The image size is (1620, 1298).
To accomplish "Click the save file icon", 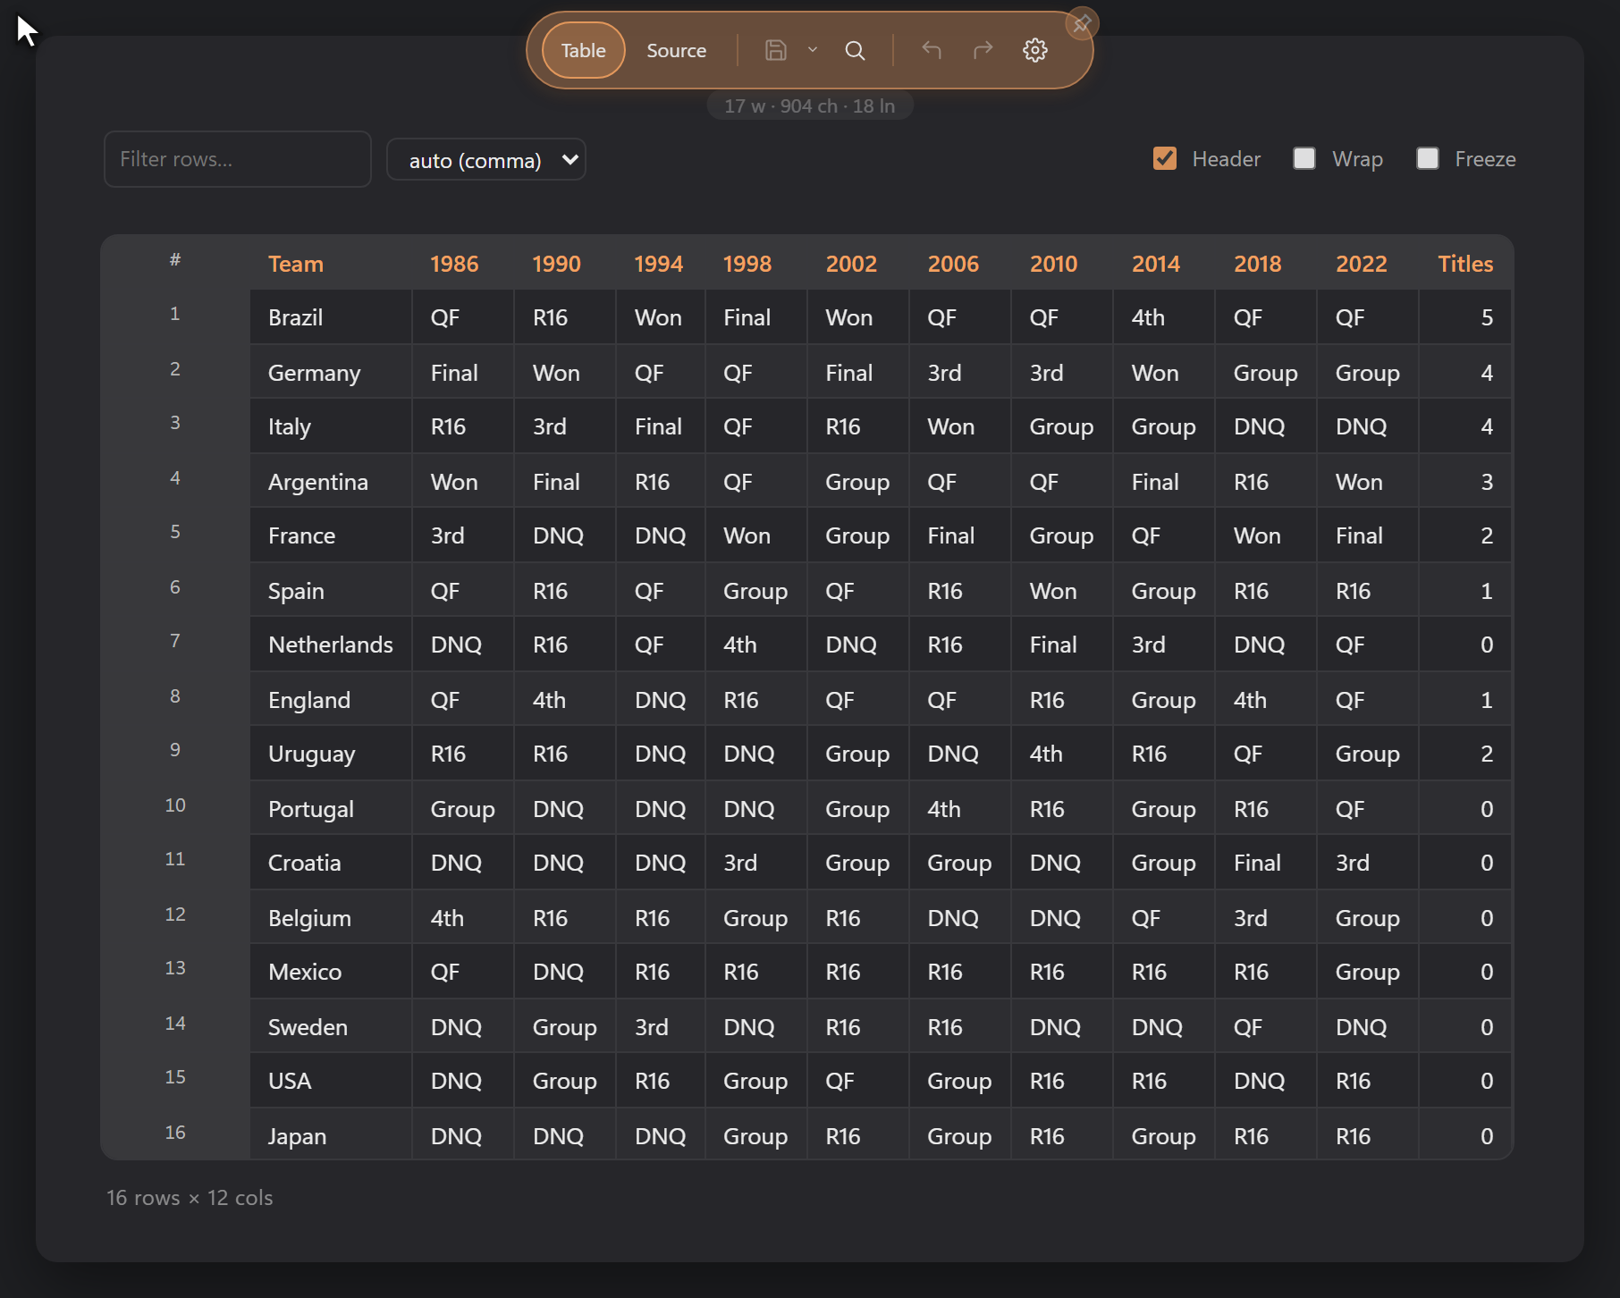I will point(775,50).
